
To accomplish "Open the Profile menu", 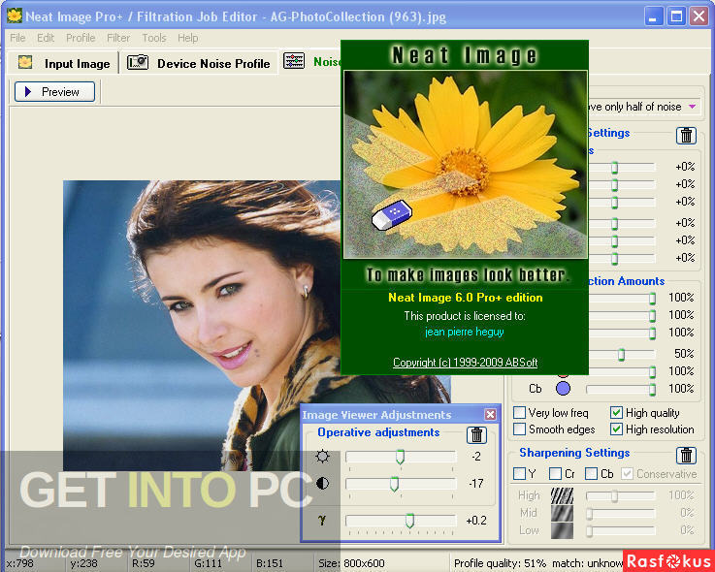I will click(81, 38).
